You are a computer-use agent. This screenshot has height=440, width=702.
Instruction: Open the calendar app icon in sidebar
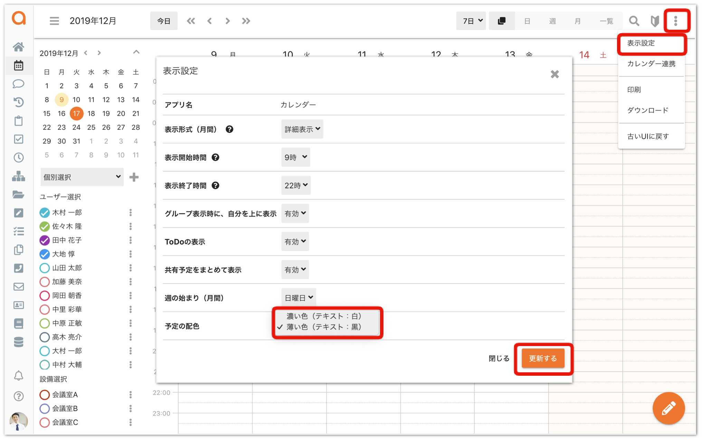pyautogui.click(x=19, y=65)
